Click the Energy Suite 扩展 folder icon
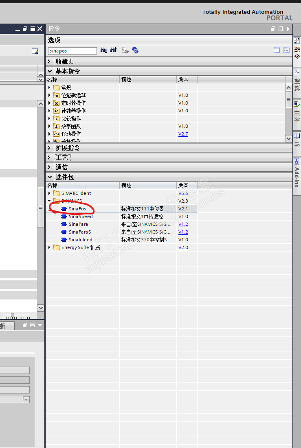Screen dimensions: 301x448 point(56,247)
